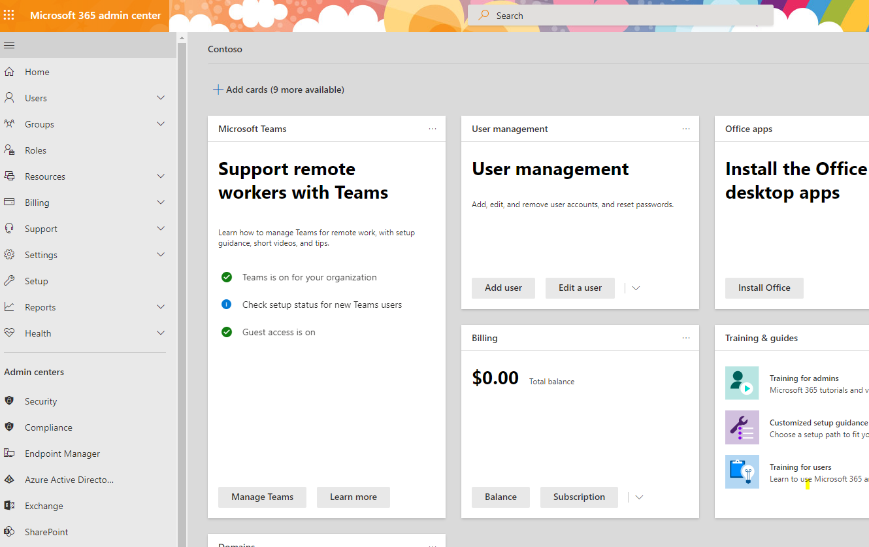Viewport: 869px width, 547px height.
Task: Open the app launcher waffle icon
Action: tap(9, 15)
